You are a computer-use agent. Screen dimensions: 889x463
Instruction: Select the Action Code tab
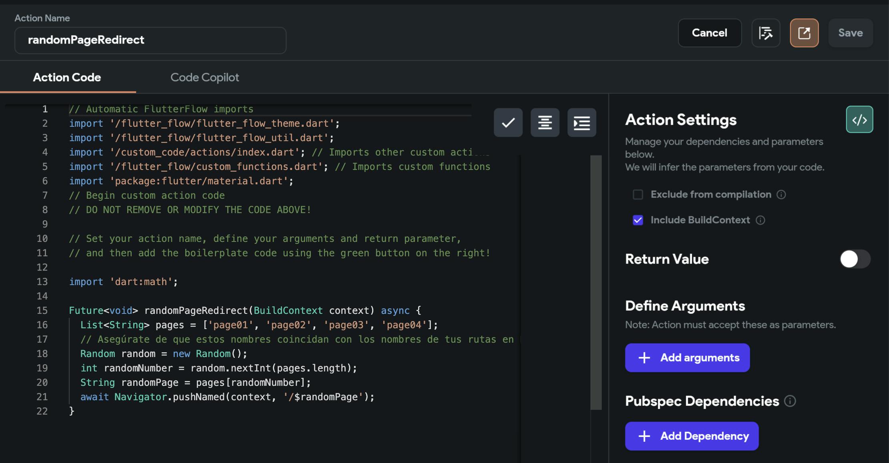[67, 77]
